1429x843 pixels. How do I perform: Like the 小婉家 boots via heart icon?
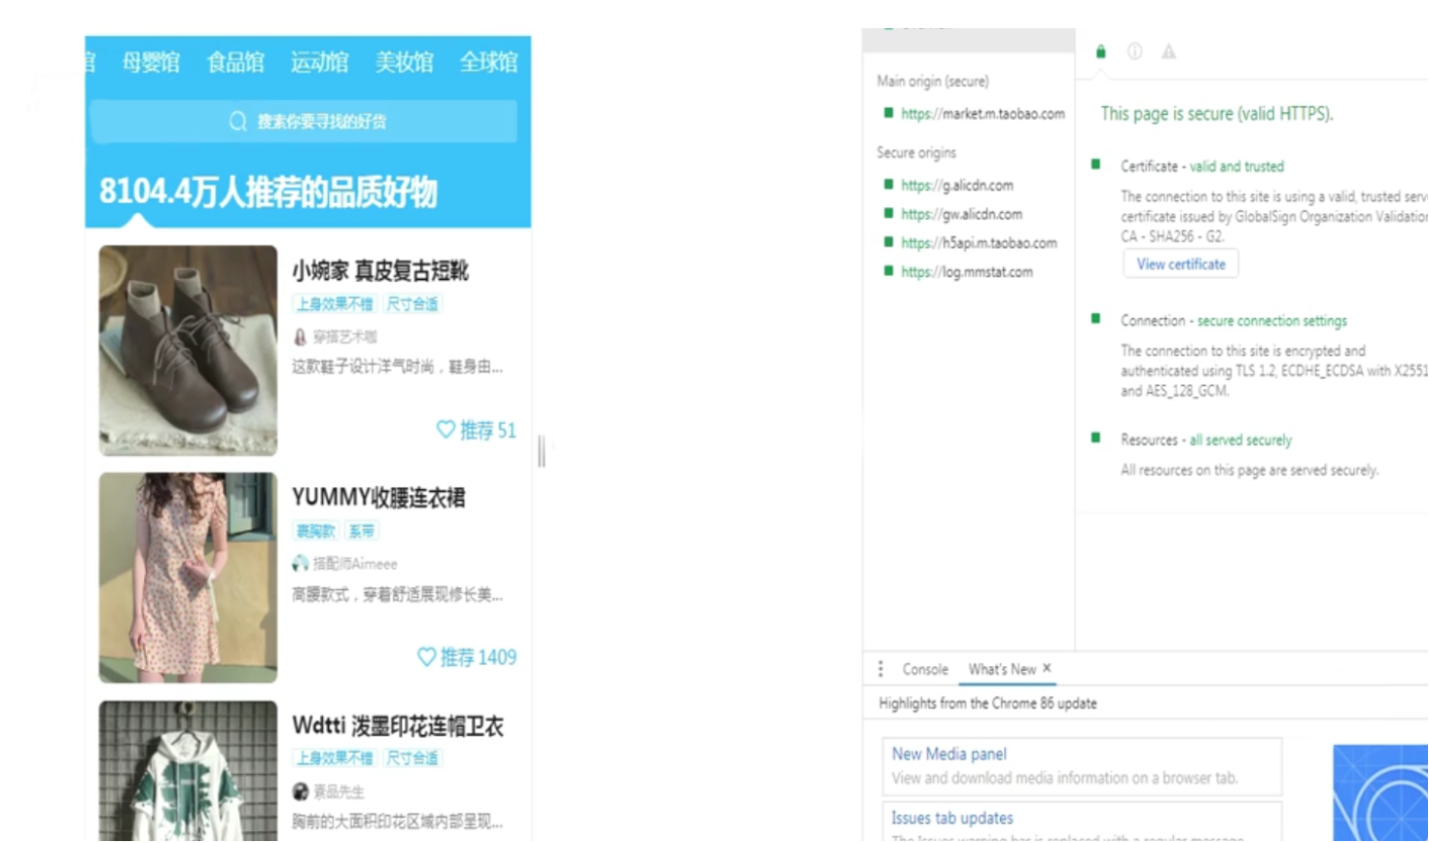tap(446, 429)
